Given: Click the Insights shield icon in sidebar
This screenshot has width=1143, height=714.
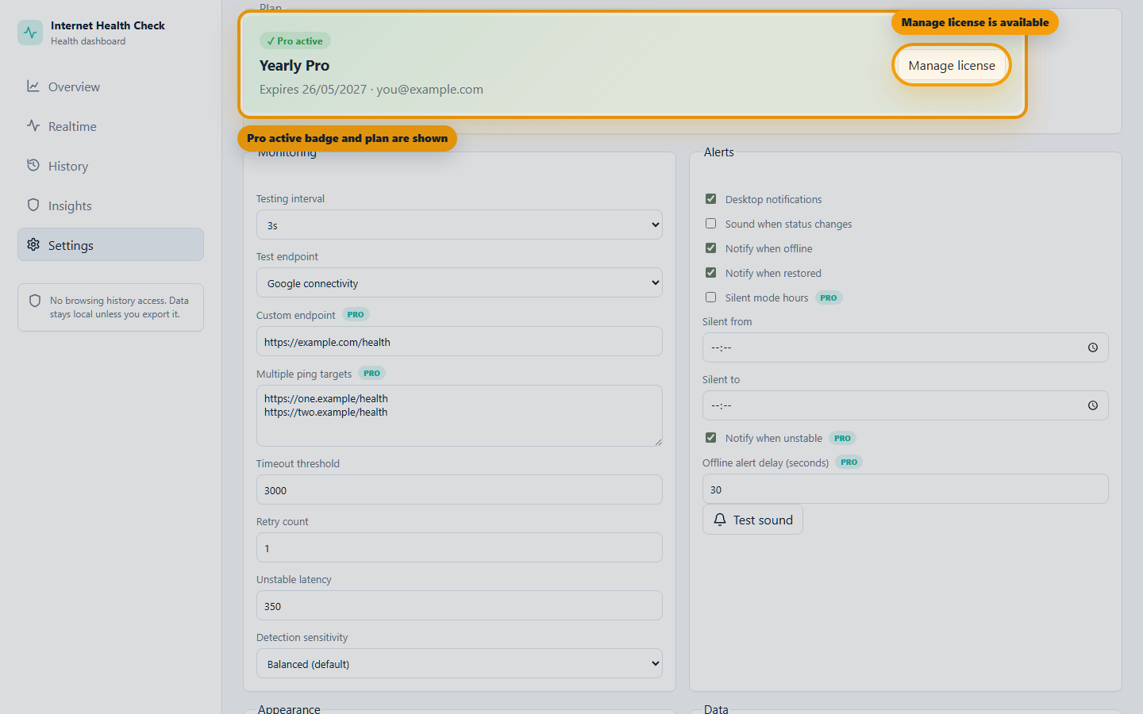Looking at the screenshot, I should tap(33, 205).
